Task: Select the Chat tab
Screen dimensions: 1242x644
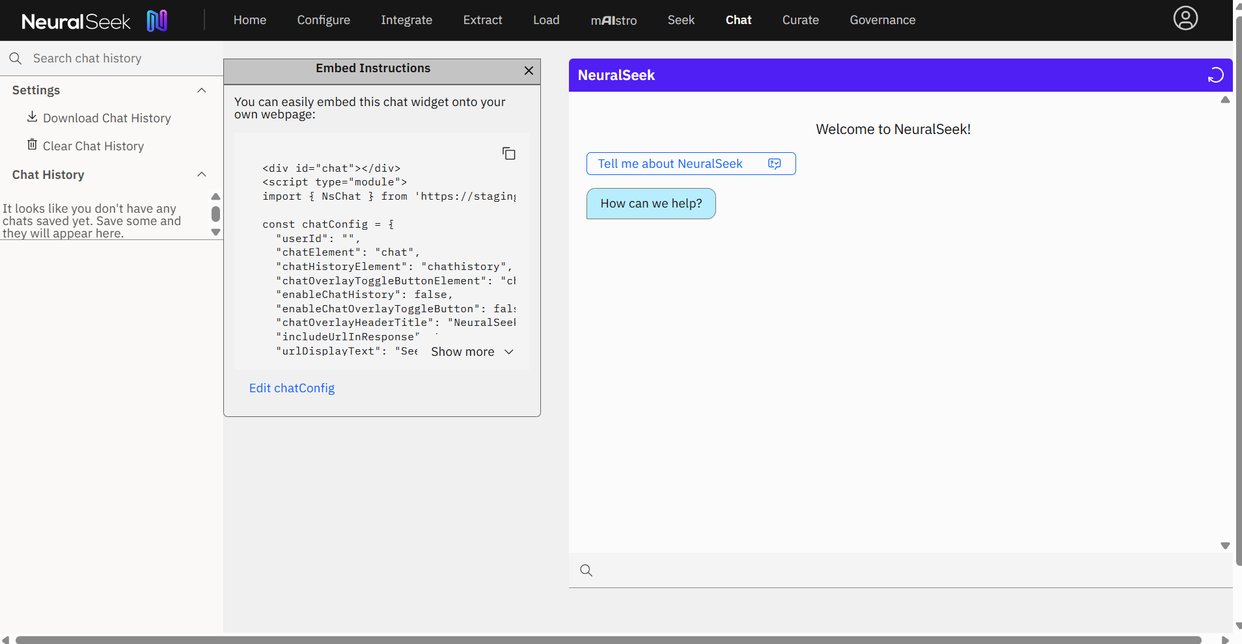Action: pos(739,20)
